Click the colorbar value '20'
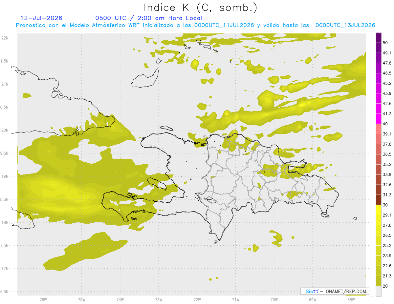Screen dimensions: 394x304 [385, 286]
